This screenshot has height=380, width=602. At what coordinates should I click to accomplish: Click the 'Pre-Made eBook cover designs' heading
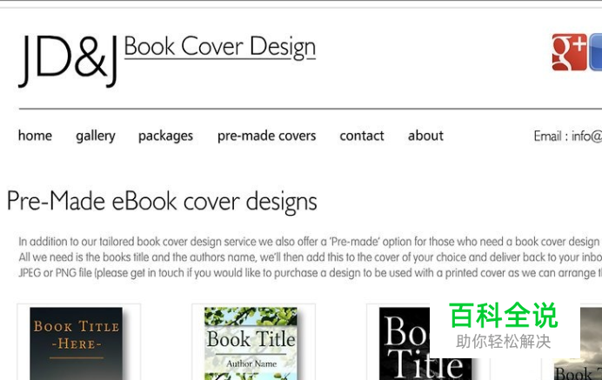(x=162, y=202)
